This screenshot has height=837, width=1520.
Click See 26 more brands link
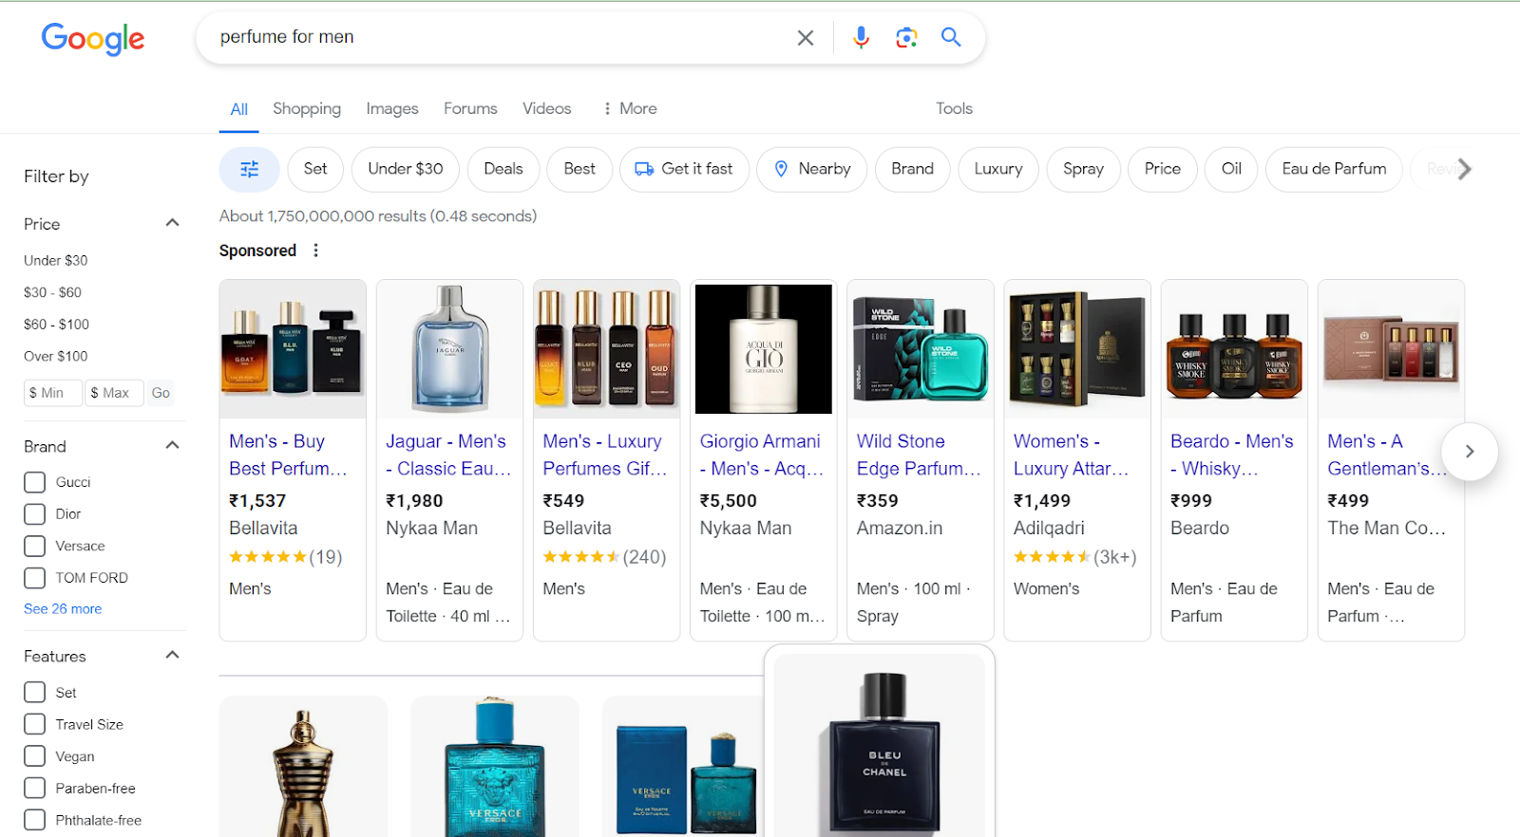[63, 608]
